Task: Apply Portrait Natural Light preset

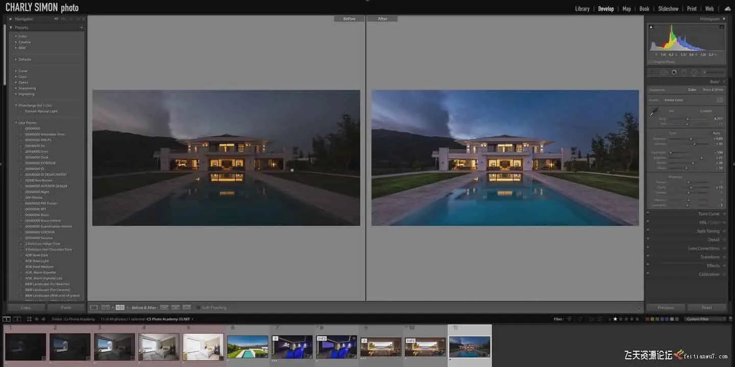Action: (x=41, y=111)
